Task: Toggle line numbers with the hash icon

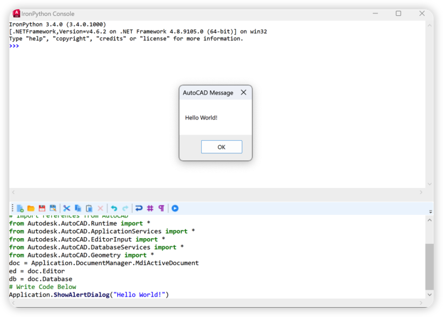Action: (x=150, y=208)
